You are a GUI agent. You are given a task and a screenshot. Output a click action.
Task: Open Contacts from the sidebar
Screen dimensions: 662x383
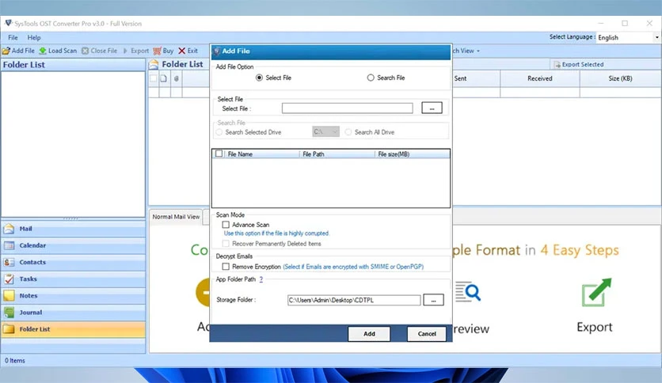[74, 263]
